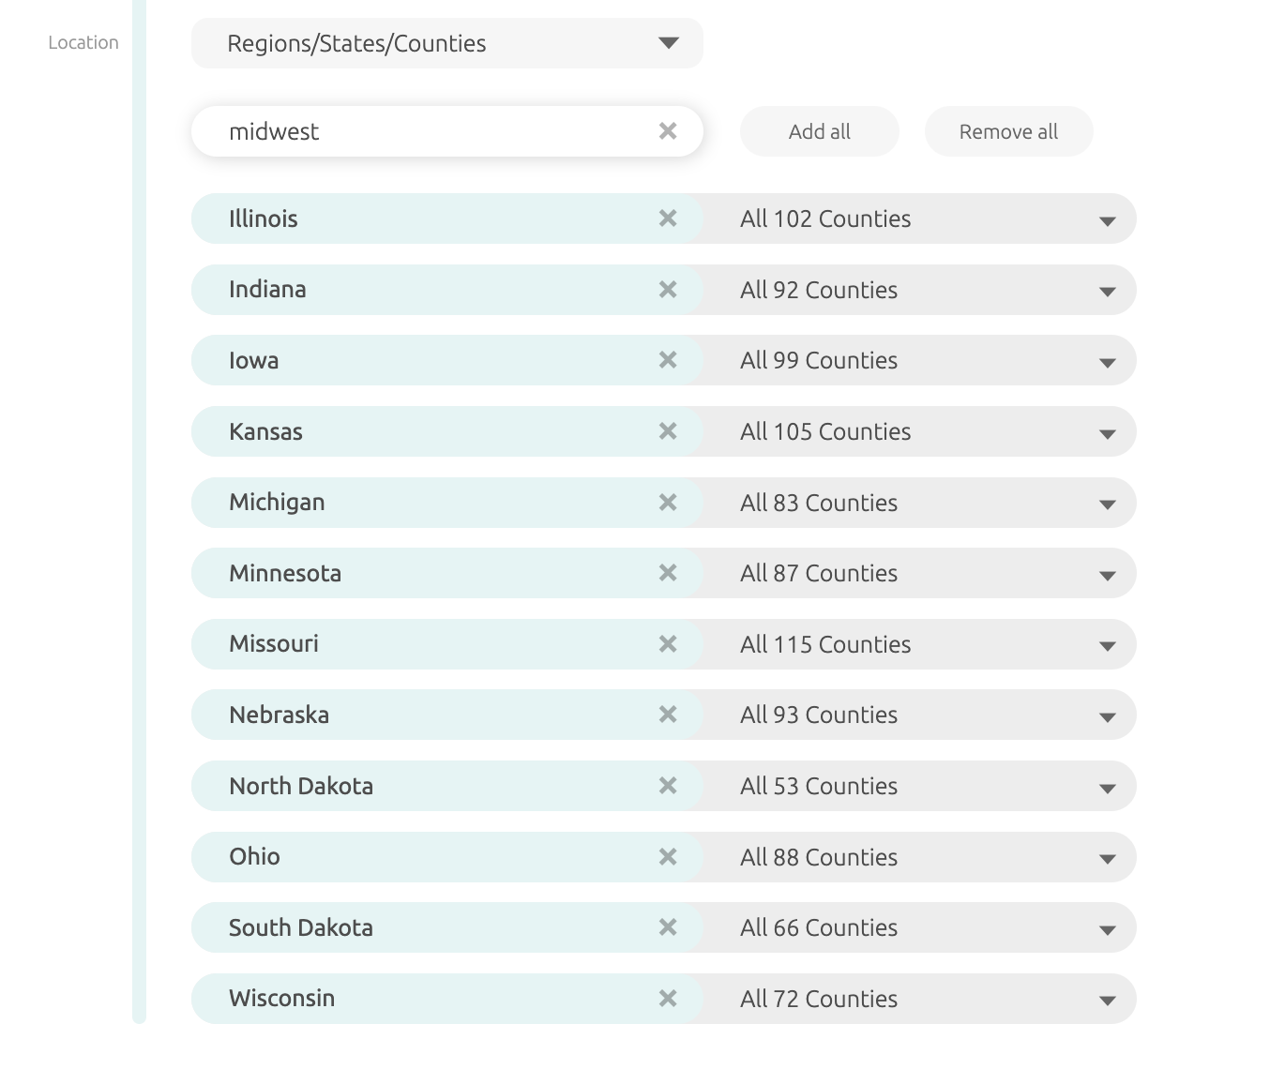Remove Kansas from the list
The height and width of the screenshot is (1069, 1270).
668,431
